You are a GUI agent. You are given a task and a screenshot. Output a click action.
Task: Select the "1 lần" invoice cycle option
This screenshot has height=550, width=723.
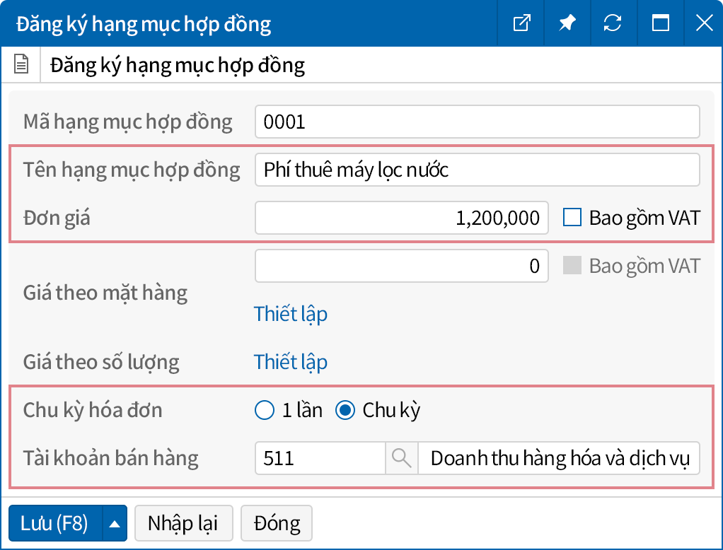pos(264,410)
